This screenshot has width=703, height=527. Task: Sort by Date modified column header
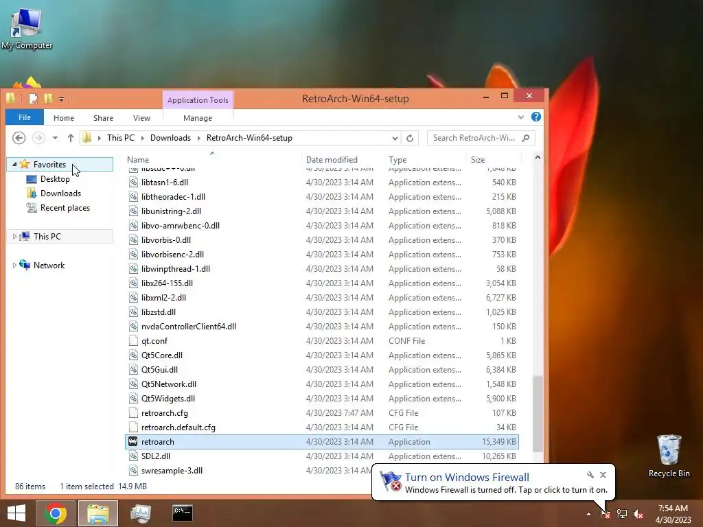click(x=343, y=159)
